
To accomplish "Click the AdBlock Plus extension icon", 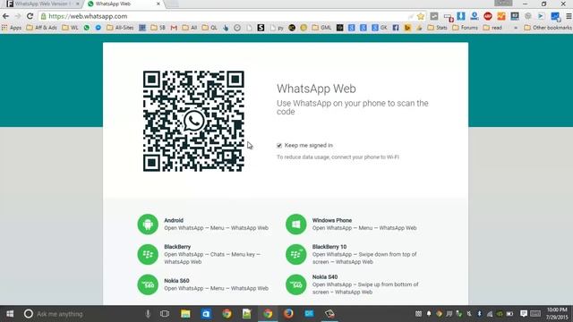I will 487,16.
